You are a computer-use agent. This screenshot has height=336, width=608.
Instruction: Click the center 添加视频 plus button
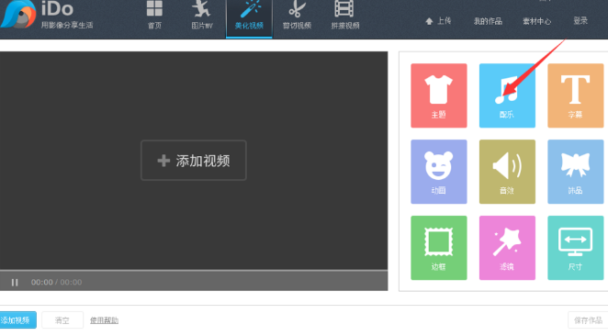(194, 160)
